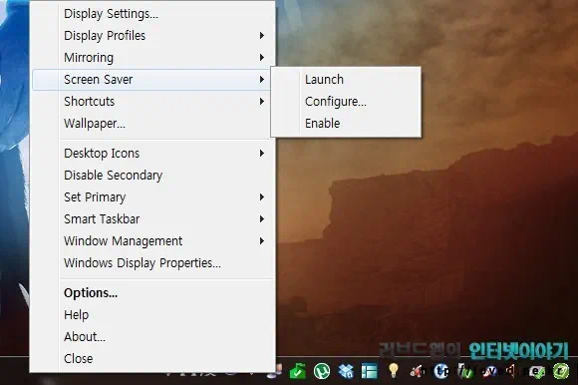Click the speaker volume tray icon

click(511, 371)
